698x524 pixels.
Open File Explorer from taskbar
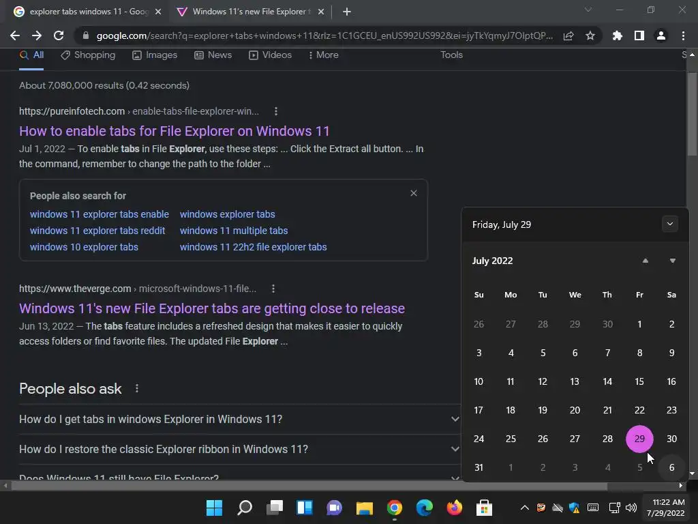pos(364,508)
